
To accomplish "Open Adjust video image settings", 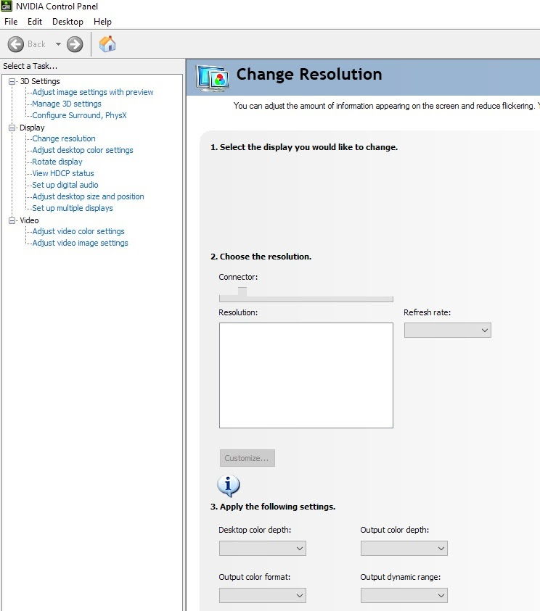I will 80,243.
